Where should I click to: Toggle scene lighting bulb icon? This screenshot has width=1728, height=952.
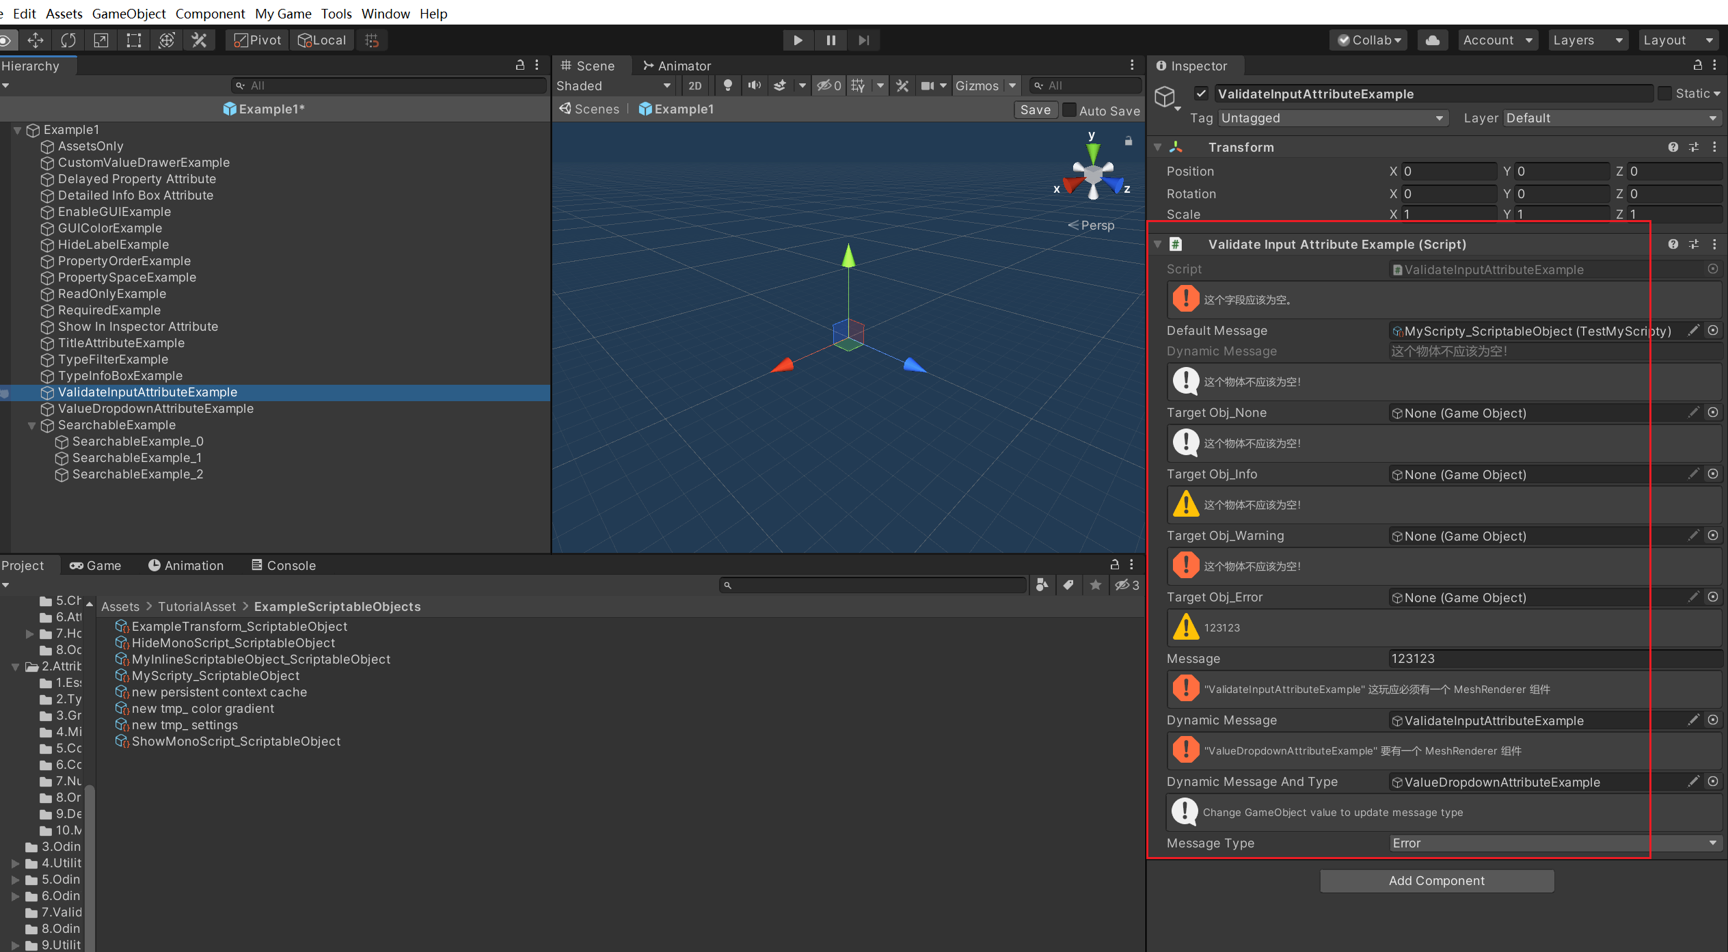728,85
